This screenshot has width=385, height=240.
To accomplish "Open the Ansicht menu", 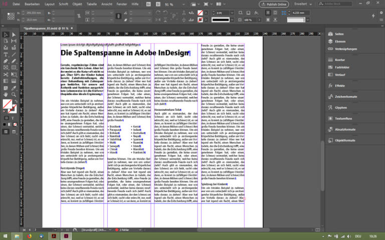I will (x=107, y=4).
